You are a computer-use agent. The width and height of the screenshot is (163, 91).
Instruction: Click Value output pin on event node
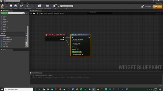click(x=64, y=40)
